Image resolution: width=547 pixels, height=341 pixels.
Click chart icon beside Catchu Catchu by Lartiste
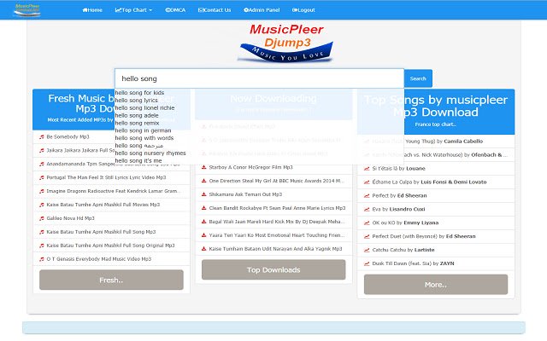tap(367, 250)
